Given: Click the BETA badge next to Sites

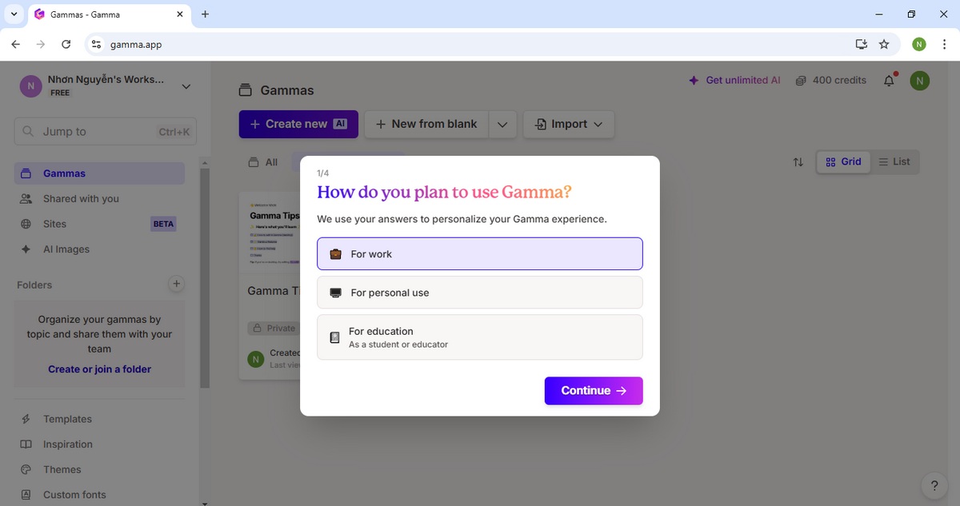Looking at the screenshot, I should 163,224.
